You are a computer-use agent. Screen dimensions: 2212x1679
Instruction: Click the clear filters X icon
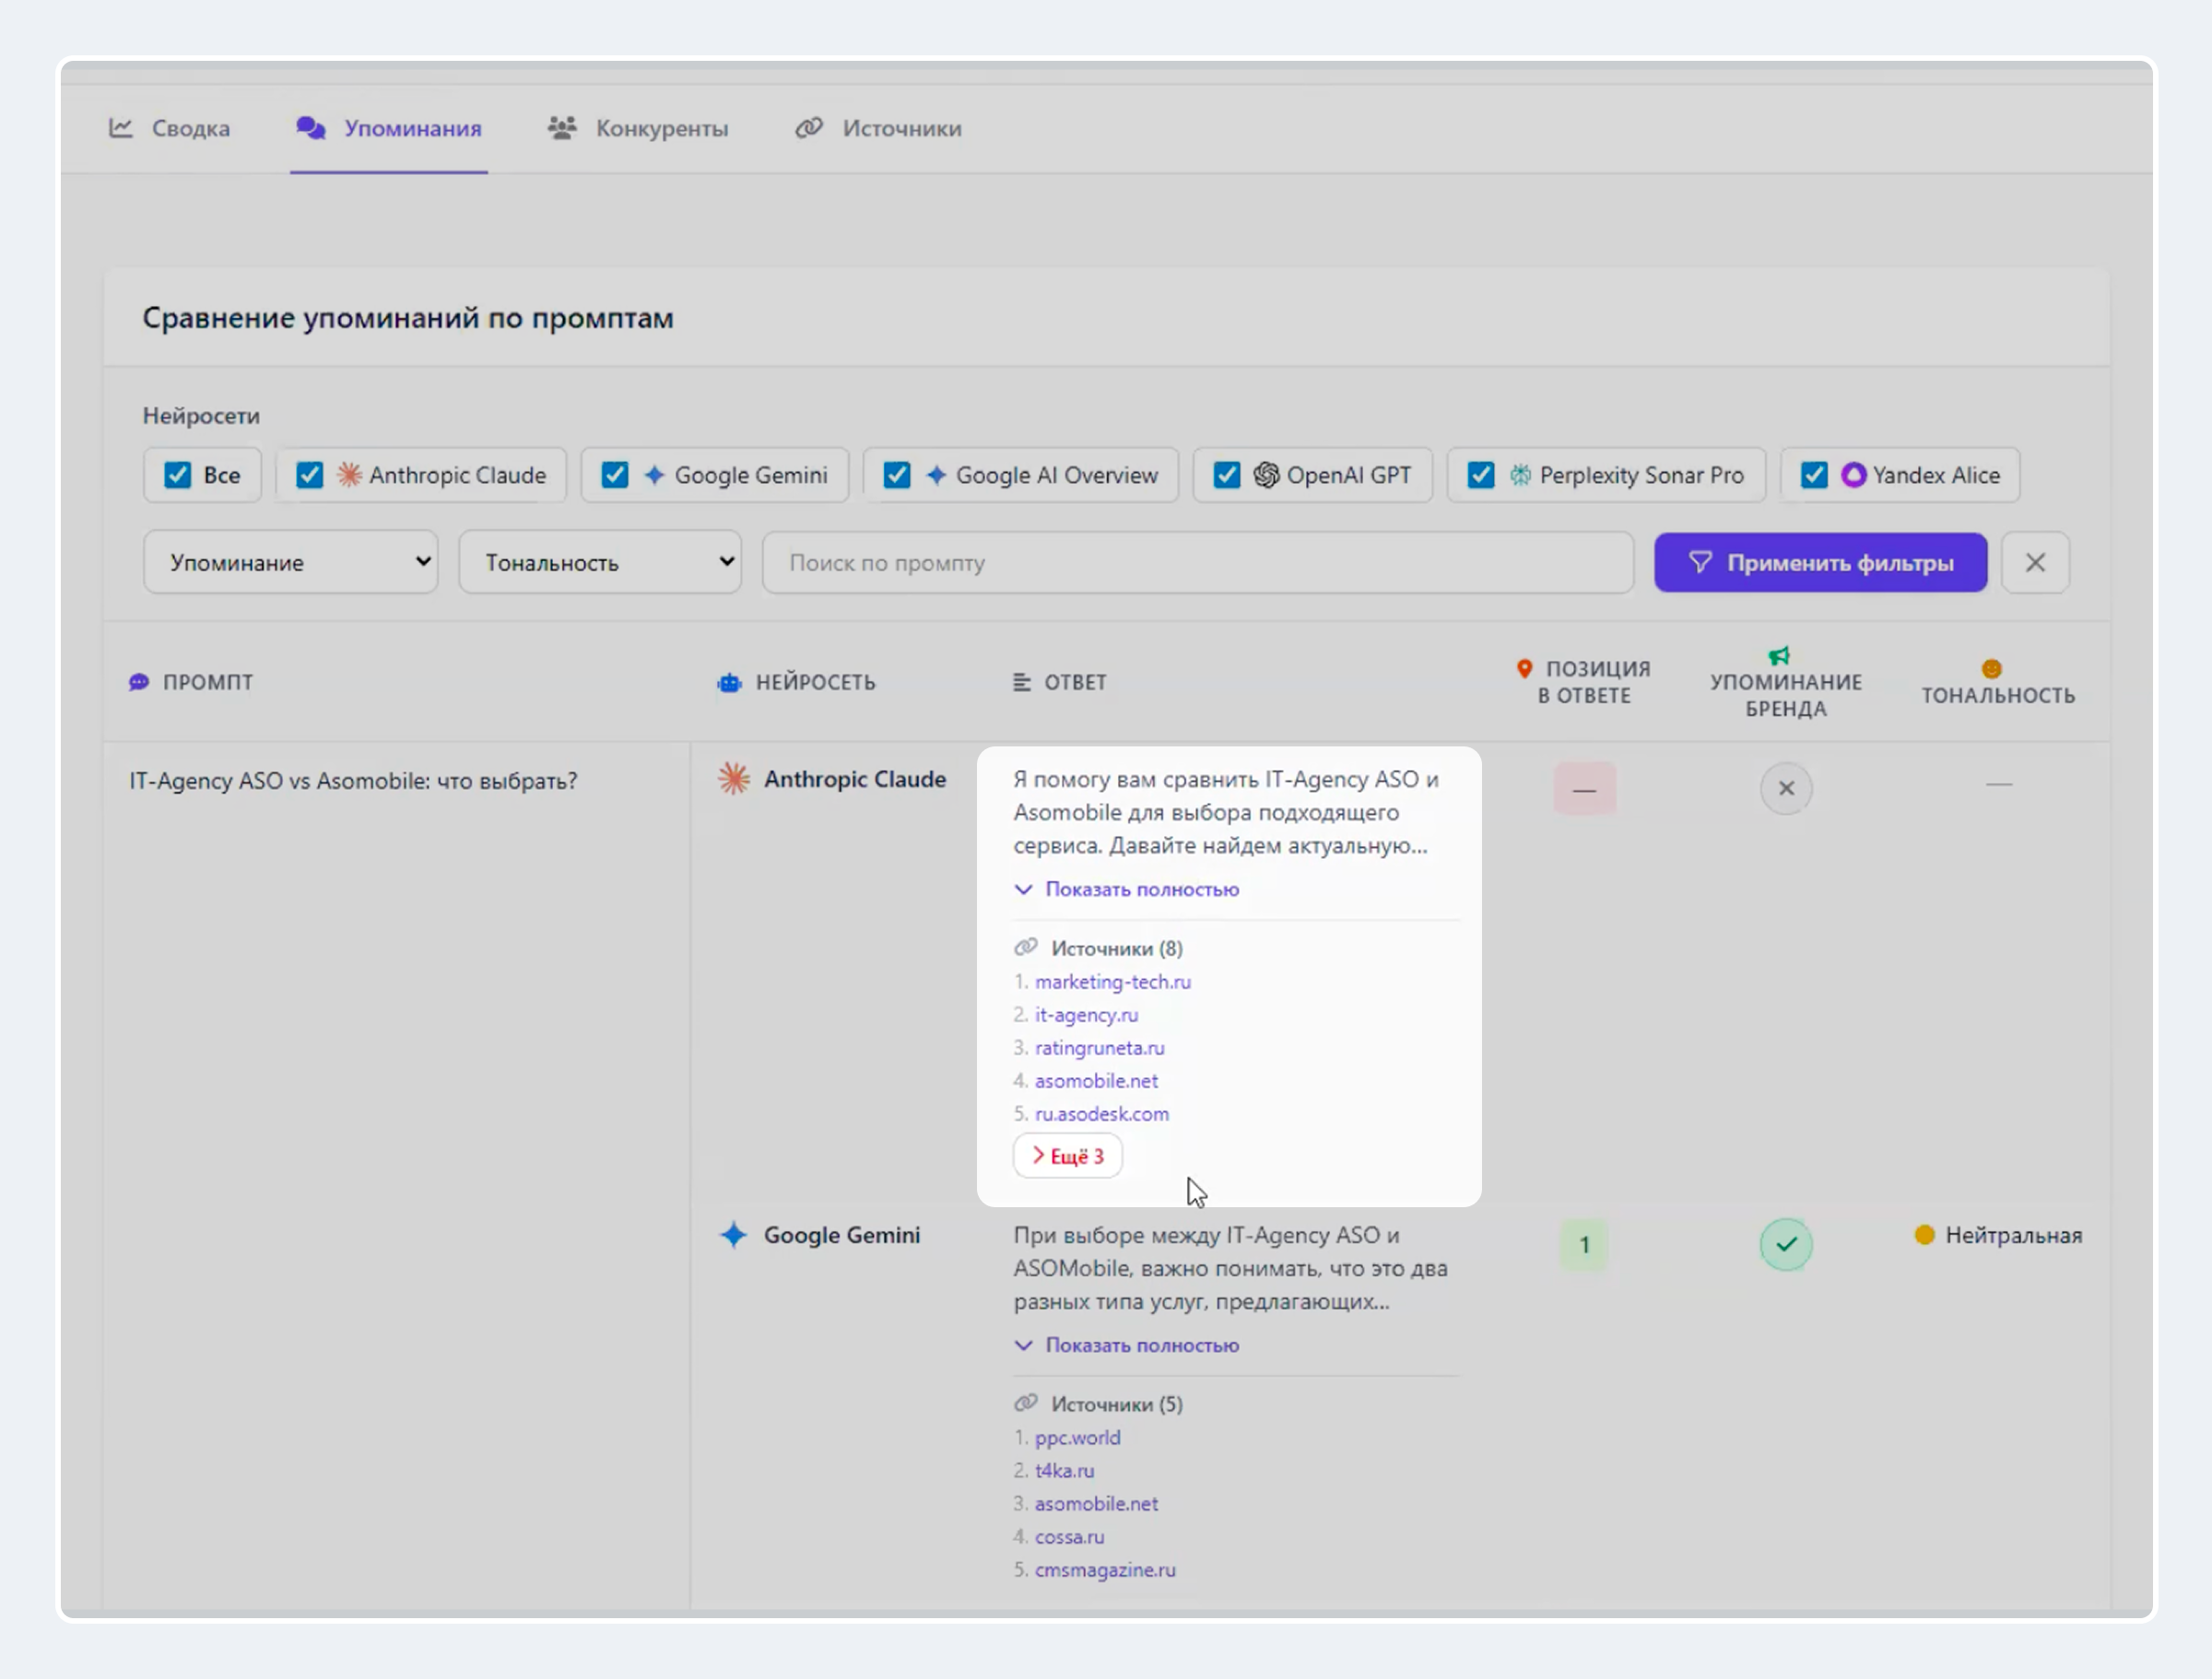[x=2034, y=563]
